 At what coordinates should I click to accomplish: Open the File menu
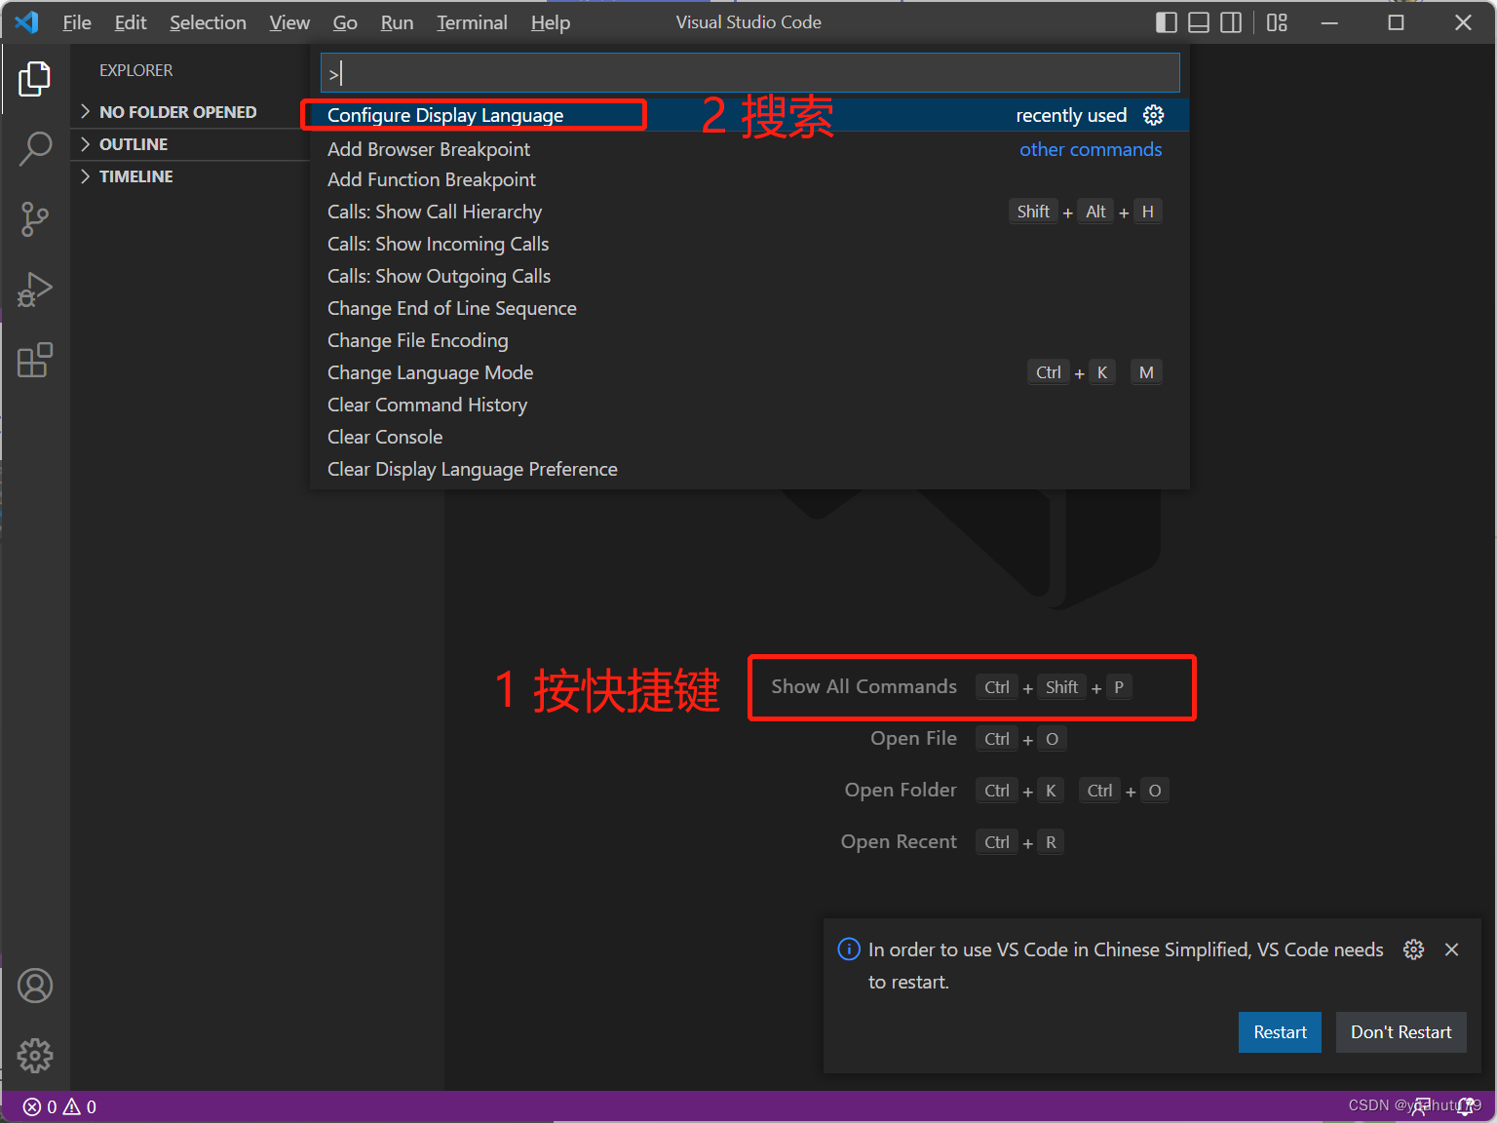[77, 22]
